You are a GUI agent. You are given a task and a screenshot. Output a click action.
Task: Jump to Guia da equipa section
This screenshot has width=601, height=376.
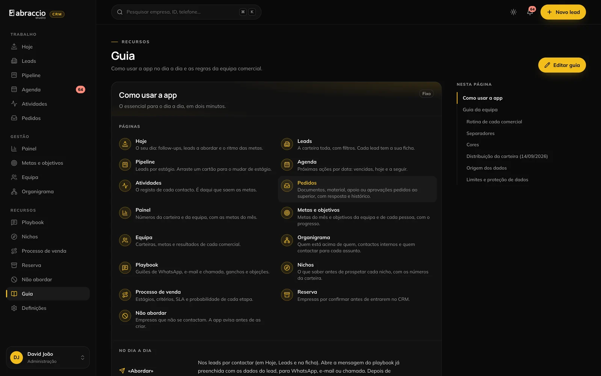pos(480,109)
